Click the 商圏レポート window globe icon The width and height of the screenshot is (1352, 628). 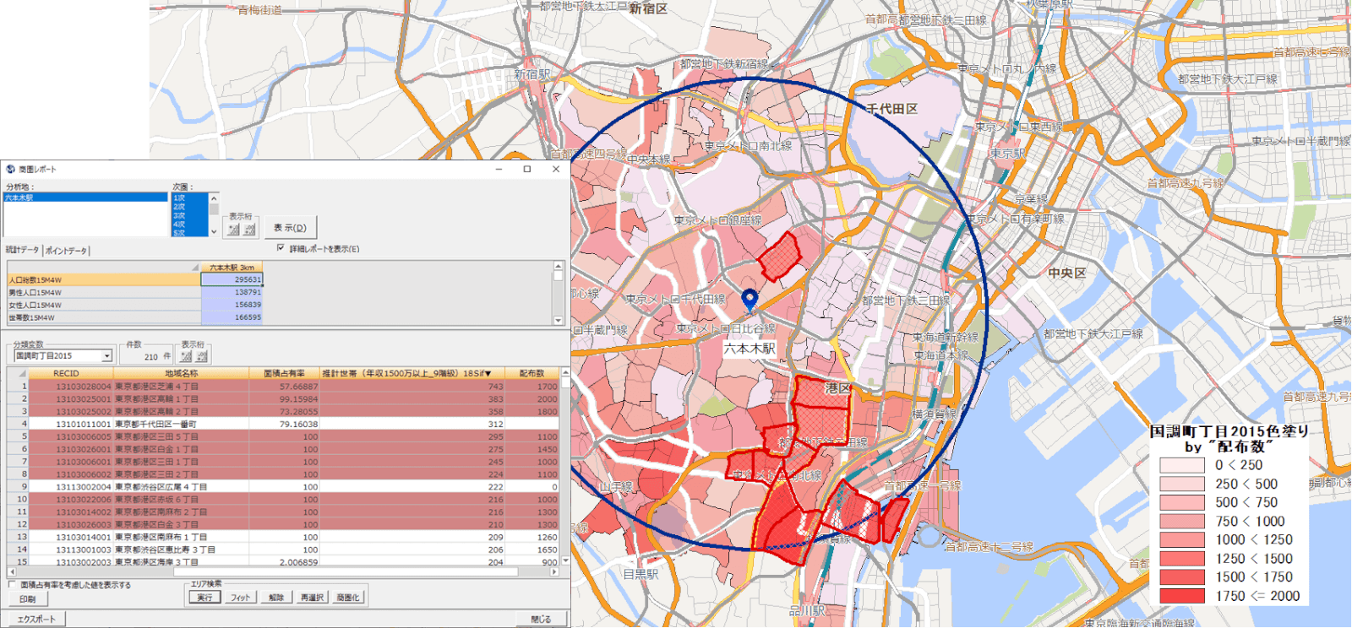(x=10, y=170)
